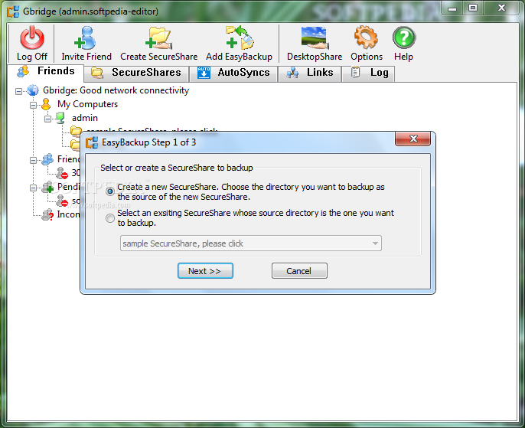The height and width of the screenshot is (428, 525).
Task: Collapse the My Computers tree node
Action: pos(33,105)
